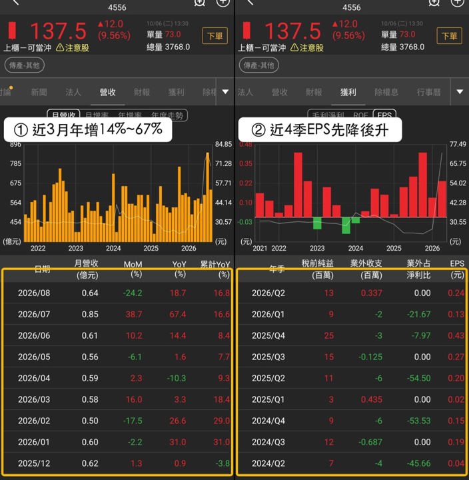
Task: Select the 2024/Q3 earnings row
Action: coord(352,442)
